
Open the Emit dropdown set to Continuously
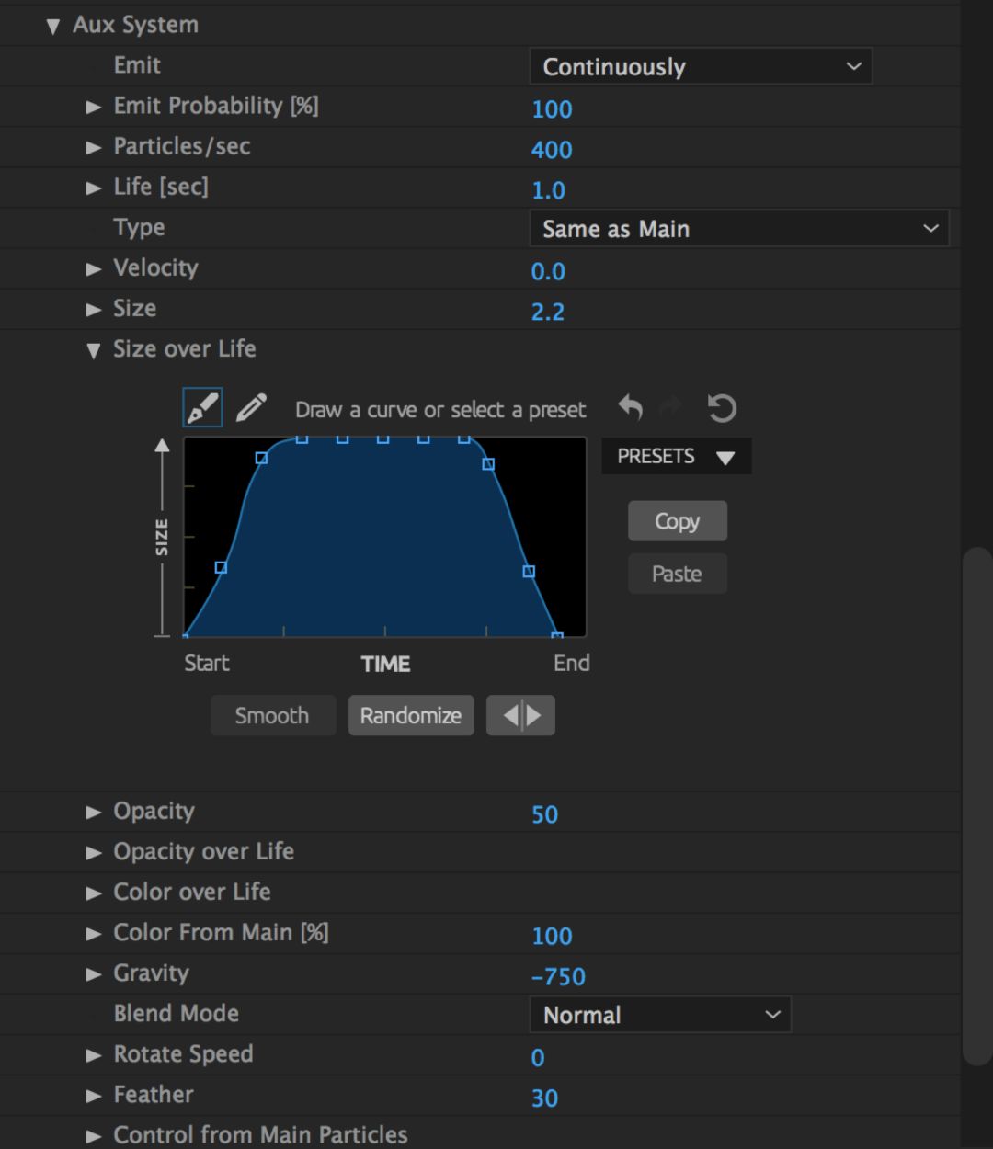(701, 66)
